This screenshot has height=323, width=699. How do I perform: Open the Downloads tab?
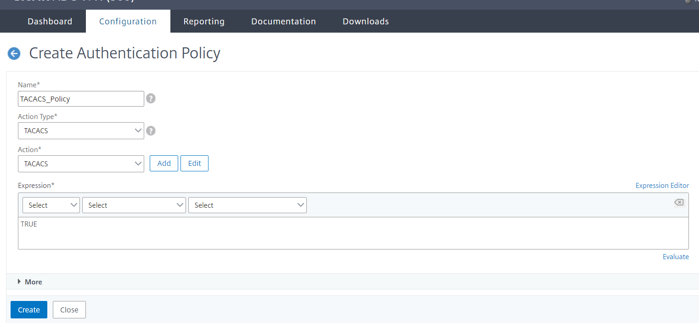tap(366, 21)
